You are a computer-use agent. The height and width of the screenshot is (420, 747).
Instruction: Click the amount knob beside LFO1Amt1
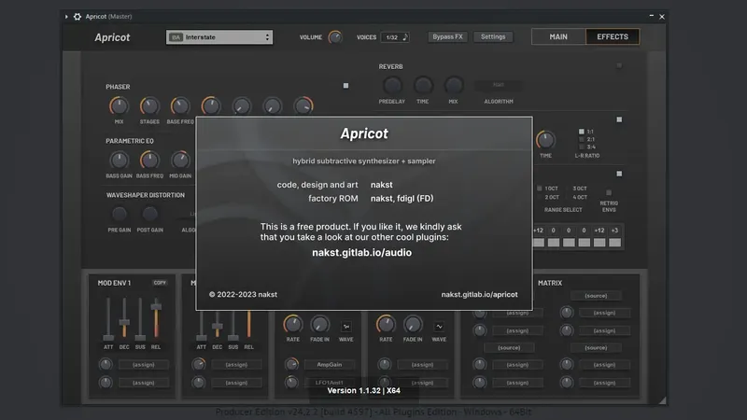coord(291,383)
